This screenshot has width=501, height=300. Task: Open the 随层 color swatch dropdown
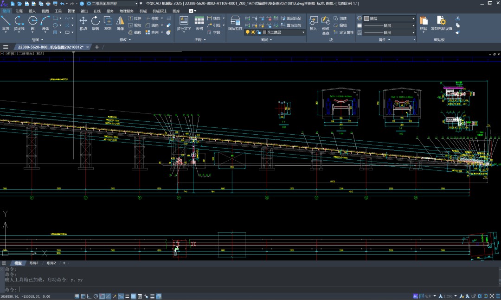pyautogui.click(x=389, y=19)
